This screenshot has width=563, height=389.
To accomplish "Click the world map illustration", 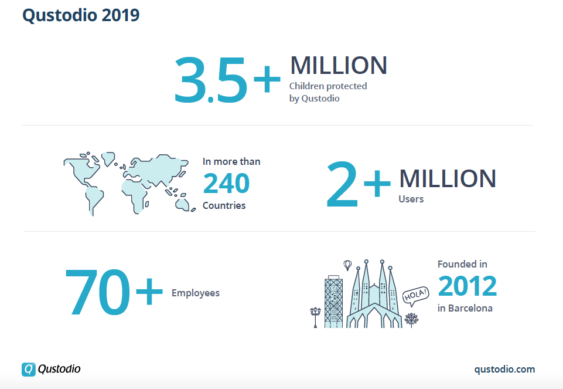I will 129,184.
